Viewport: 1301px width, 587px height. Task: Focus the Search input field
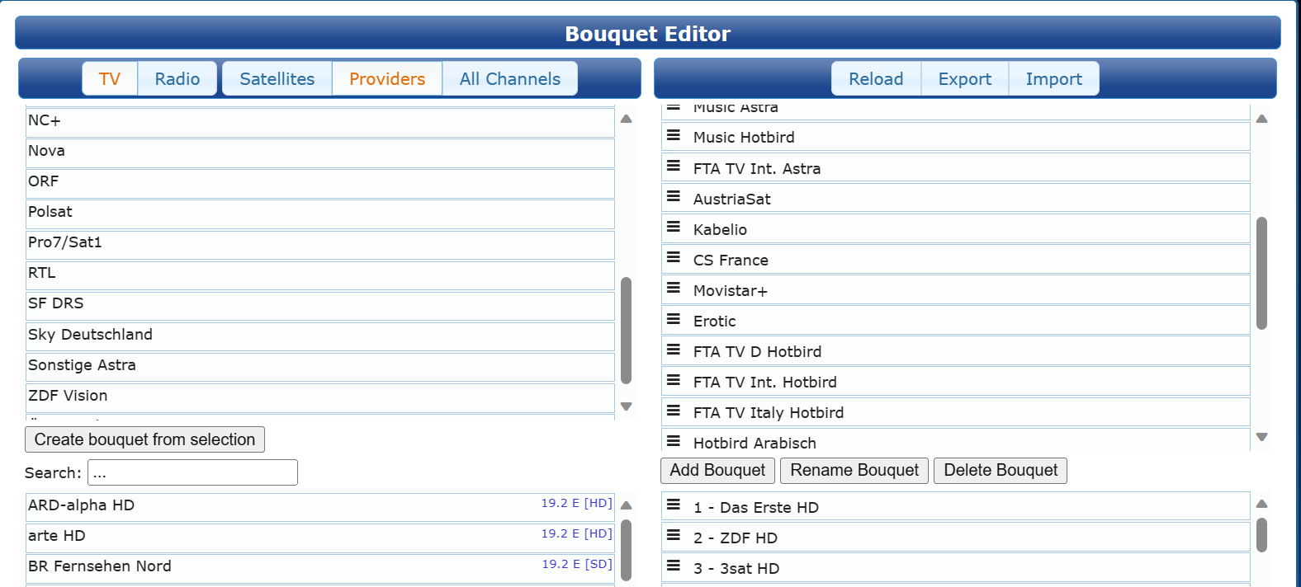[193, 472]
